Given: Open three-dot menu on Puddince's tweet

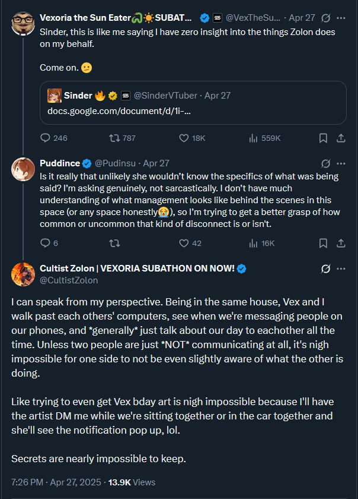Looking at the screenshot, I should pyautogui.click(x=341, y=163).
